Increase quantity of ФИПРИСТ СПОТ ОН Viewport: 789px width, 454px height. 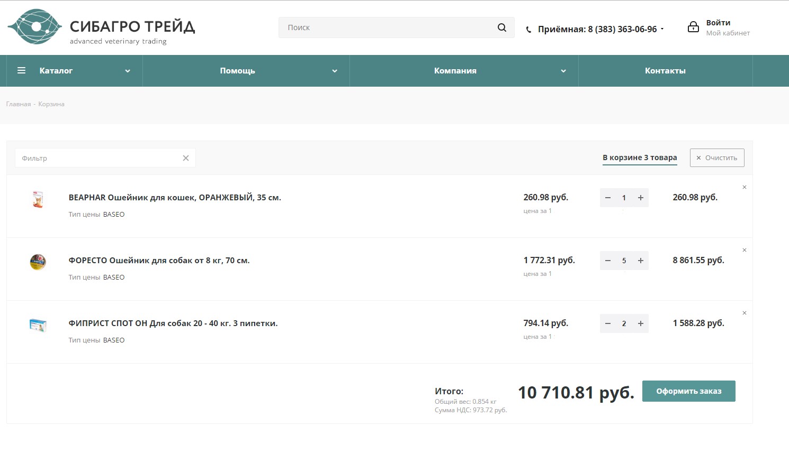click(641, 323)
